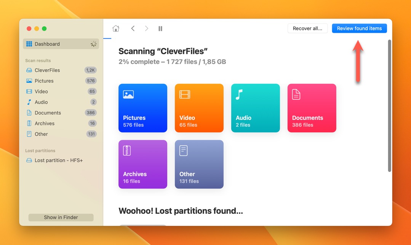Click the page icon on Documents card
This screenshot has width=411, height=245.
coord(296,94)
